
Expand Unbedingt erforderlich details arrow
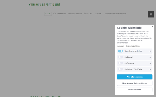[x=150, y=51]
